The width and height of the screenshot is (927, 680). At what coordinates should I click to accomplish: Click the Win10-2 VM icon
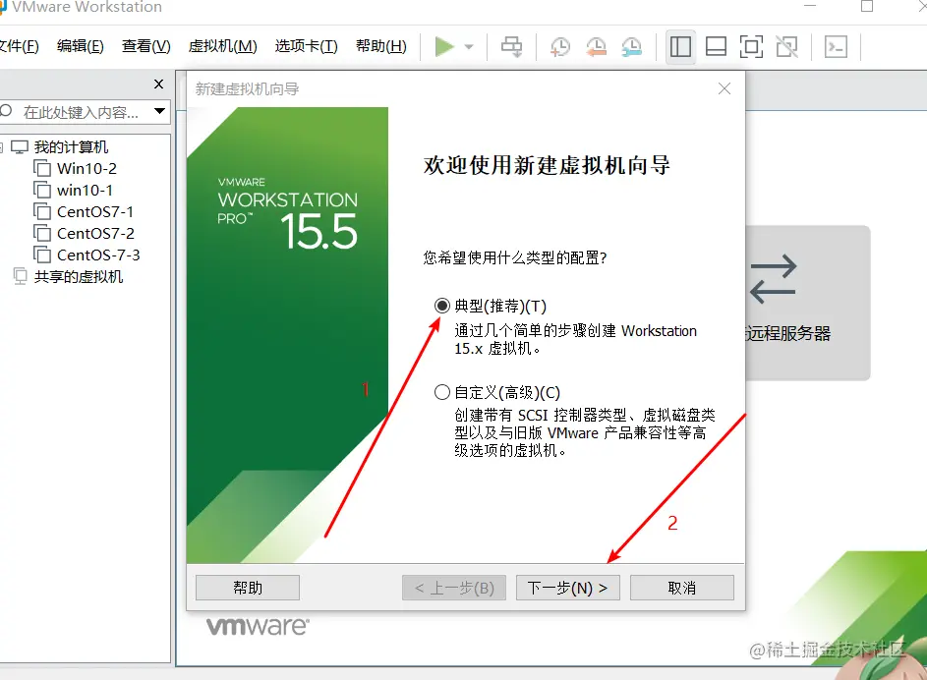pyautogui.click(x=42, y=169)
